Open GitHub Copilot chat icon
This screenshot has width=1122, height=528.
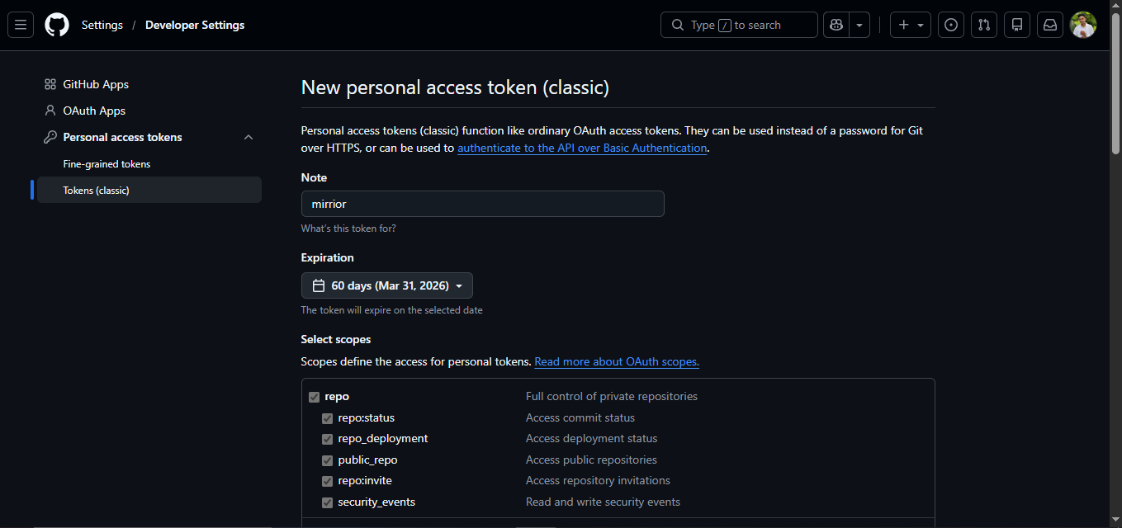coord(836,25)
